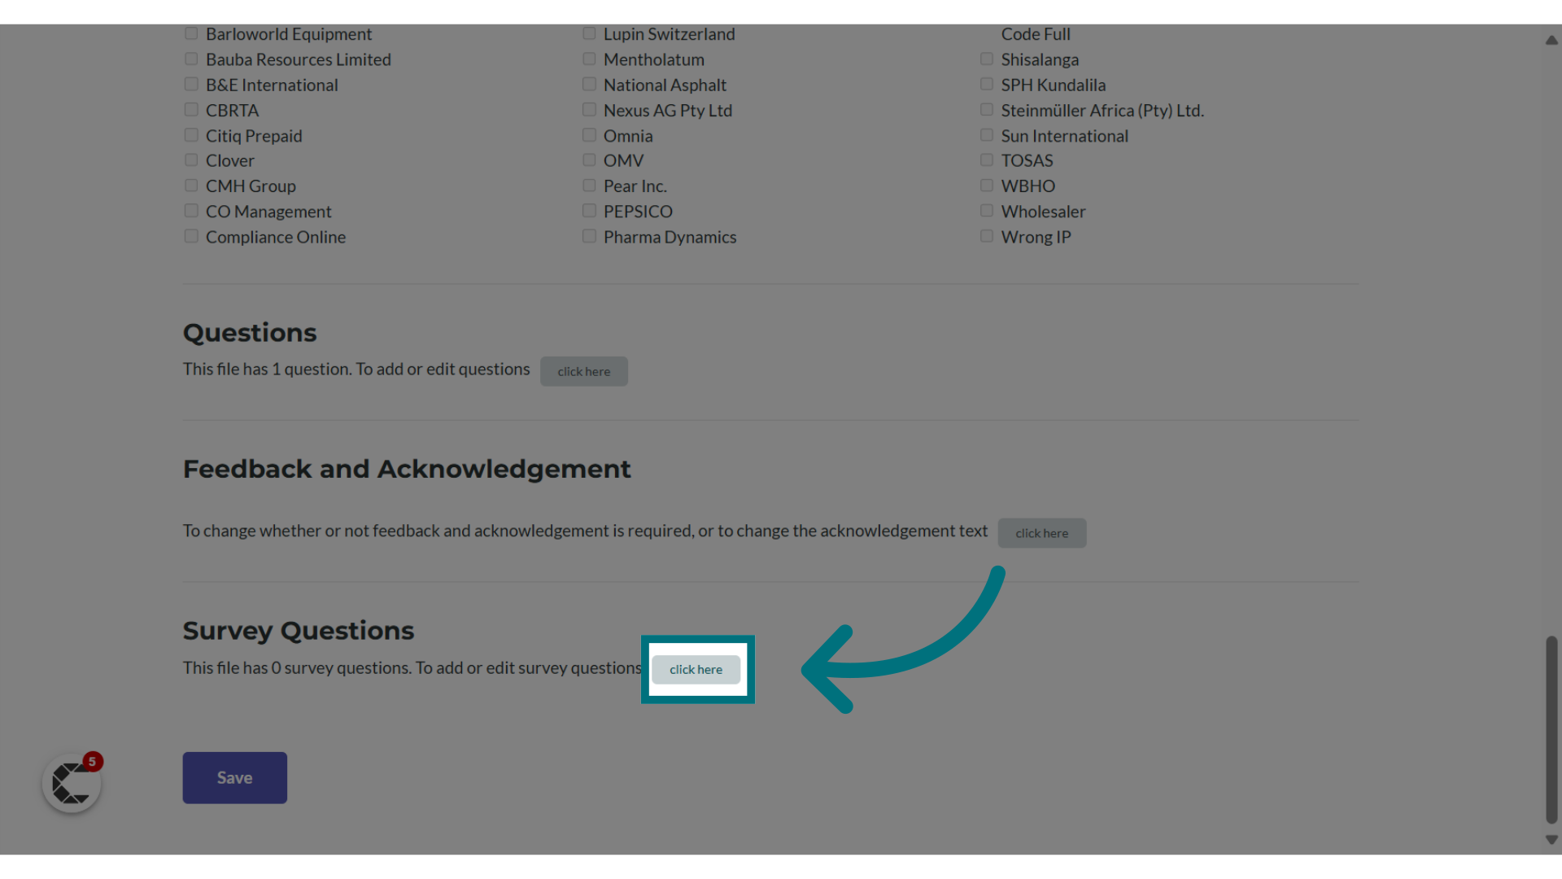
Task: Toggle the WBHO company checkbox
Action: (986, 185)
